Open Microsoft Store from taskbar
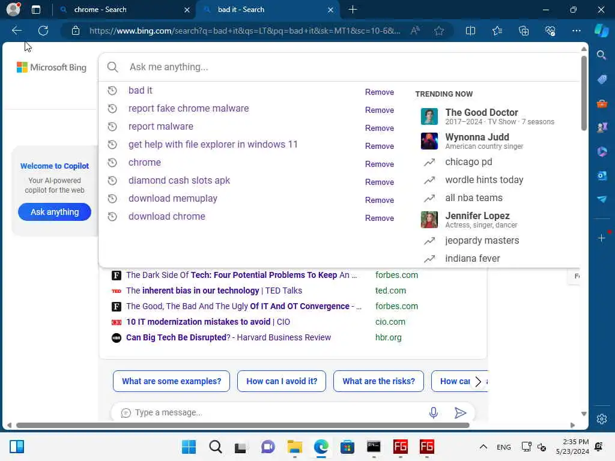This screenshot has height=461, width=615. 347,447
